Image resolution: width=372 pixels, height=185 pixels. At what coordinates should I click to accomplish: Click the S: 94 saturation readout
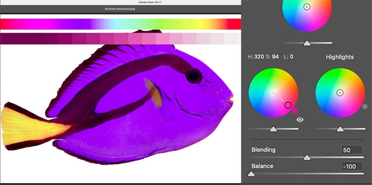[272, 57]
